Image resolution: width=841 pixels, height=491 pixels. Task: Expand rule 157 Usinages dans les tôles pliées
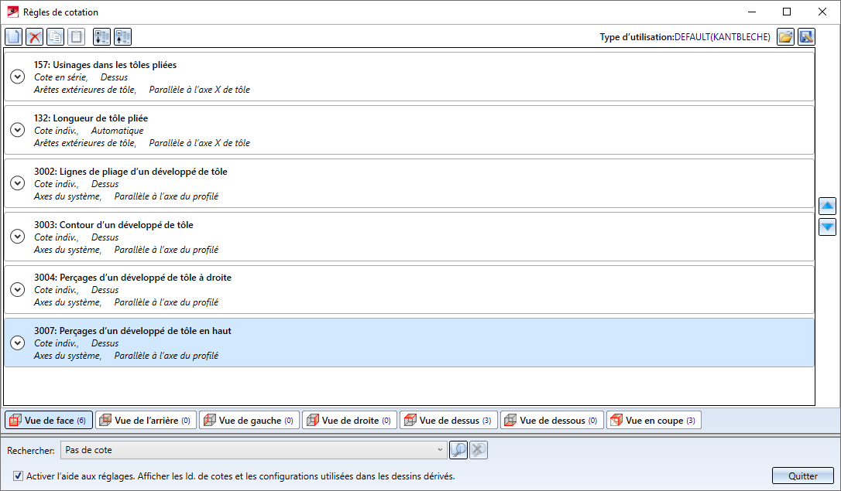click(x=18, y=77)
